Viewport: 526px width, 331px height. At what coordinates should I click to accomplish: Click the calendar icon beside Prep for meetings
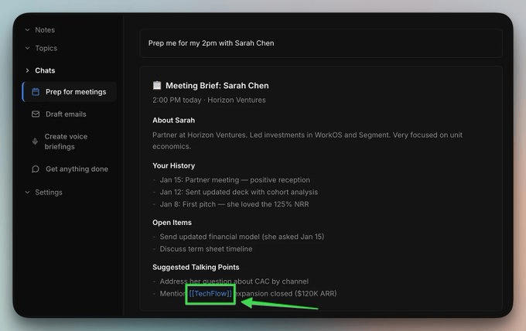(36, 92)
